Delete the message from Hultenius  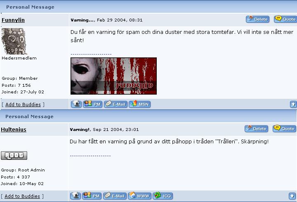tap(256, 128)
